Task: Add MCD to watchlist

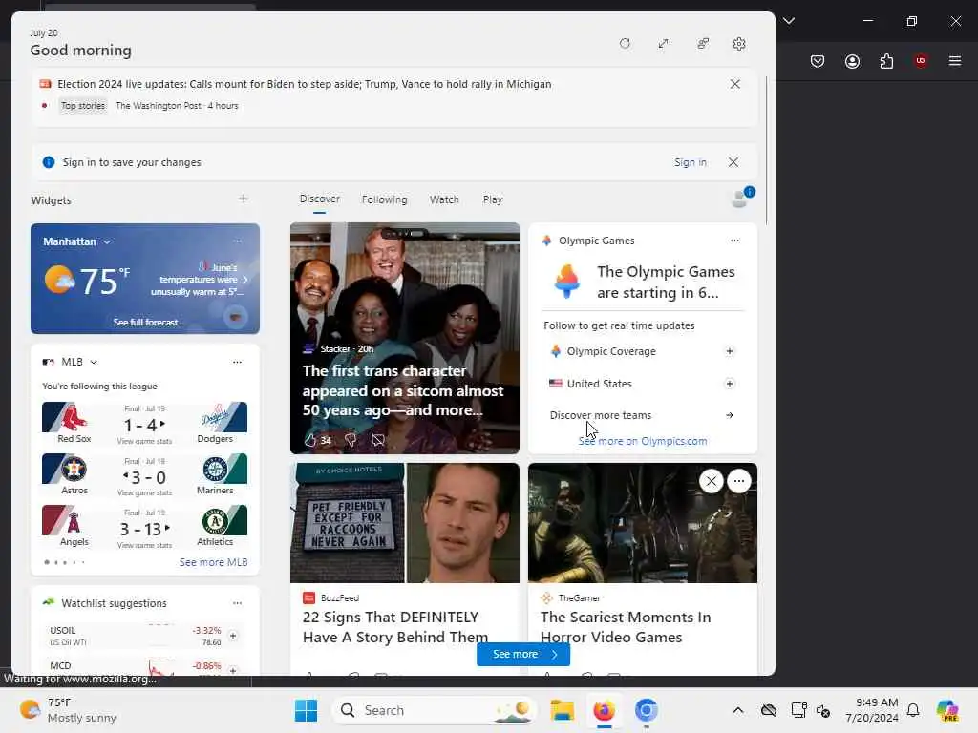Action: (x=233, y=670)
